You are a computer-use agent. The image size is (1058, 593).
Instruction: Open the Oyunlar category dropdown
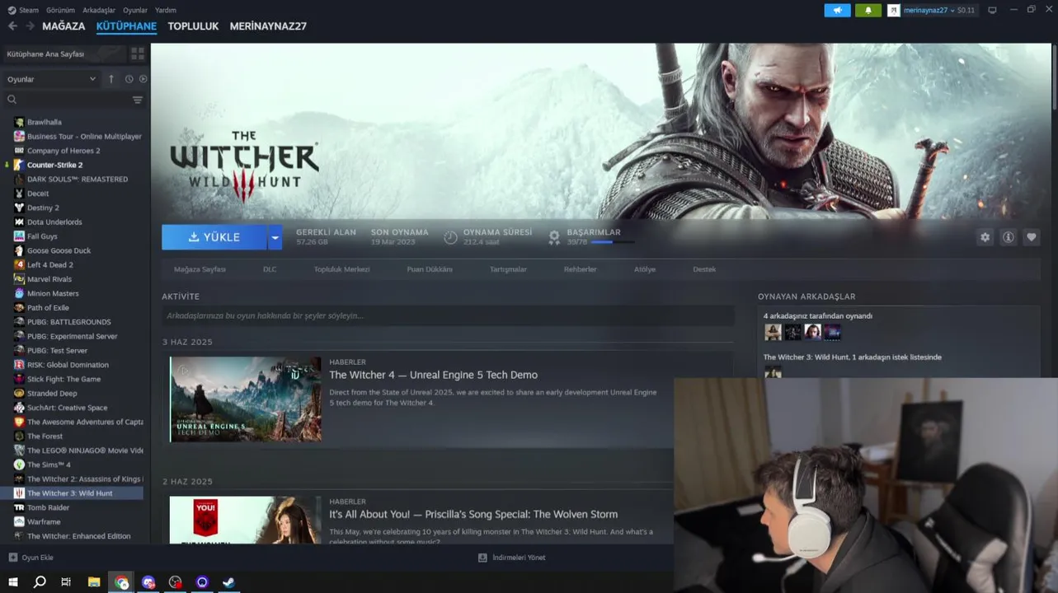(x=51, y=79)
